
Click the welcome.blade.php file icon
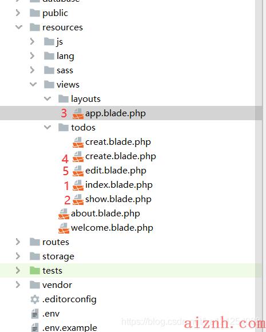(63, 228)
